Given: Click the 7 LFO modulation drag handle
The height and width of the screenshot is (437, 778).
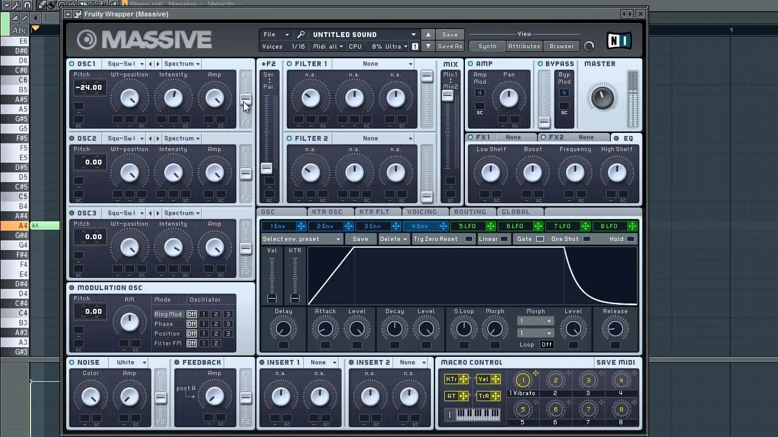Looking at the screenshot, I should pyautogui.click(x=585, y=226).
